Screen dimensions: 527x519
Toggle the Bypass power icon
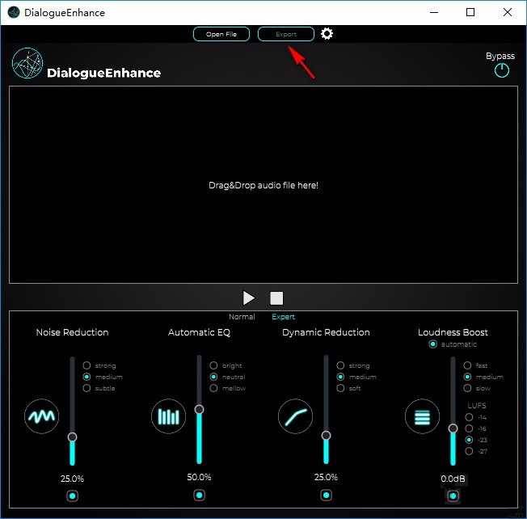(x=502, y=70)
